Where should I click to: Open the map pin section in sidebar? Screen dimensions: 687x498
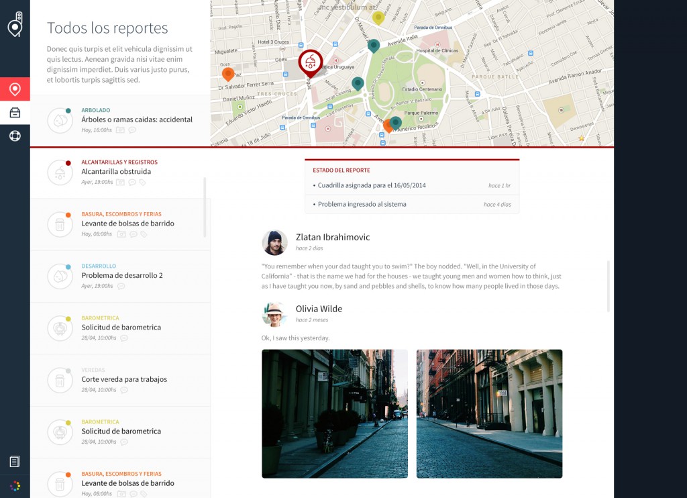pyautogui.click(x=15, y=89)
